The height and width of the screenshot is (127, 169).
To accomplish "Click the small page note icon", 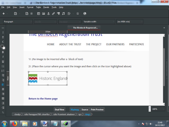I will [78, 13].
